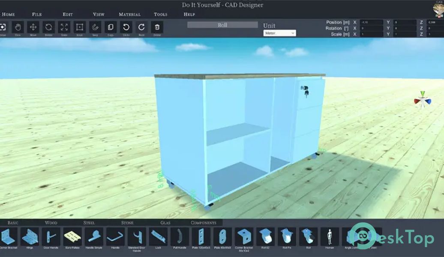
Task: Pick the Door Handle component
Action: pos(51,236)
